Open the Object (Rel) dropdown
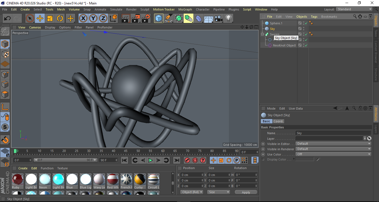 192,192
